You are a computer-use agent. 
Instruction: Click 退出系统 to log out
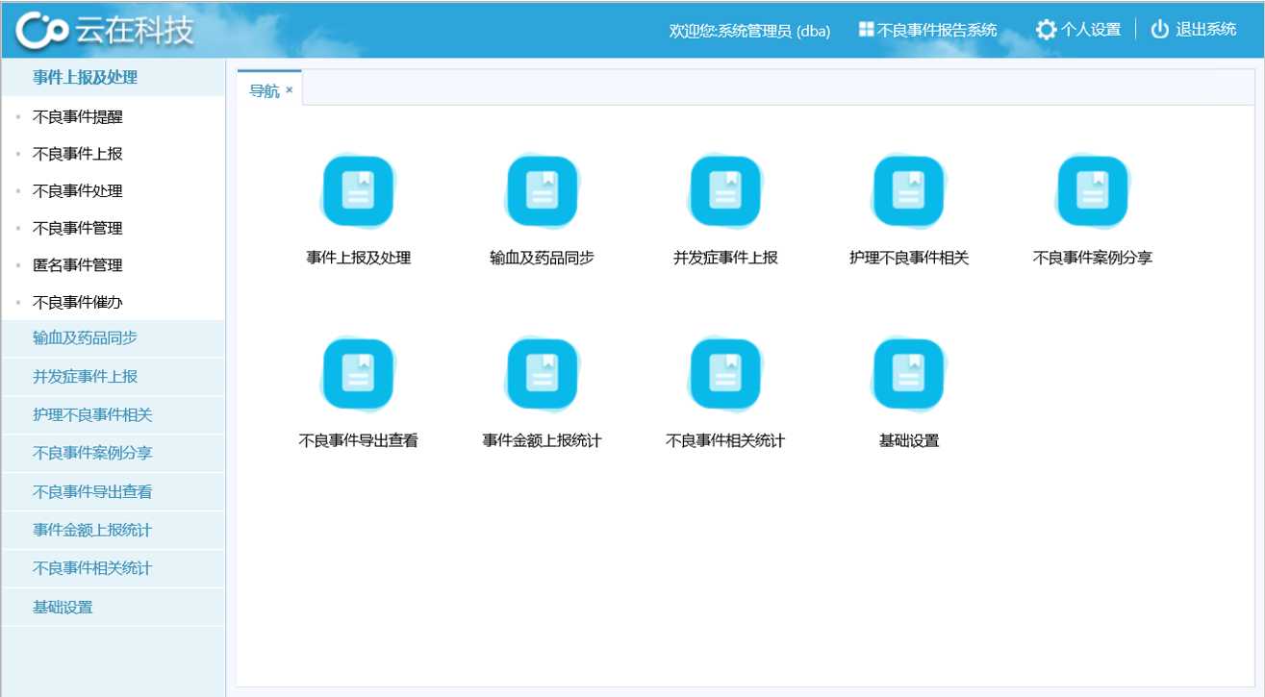click(x=1194, y=30)
